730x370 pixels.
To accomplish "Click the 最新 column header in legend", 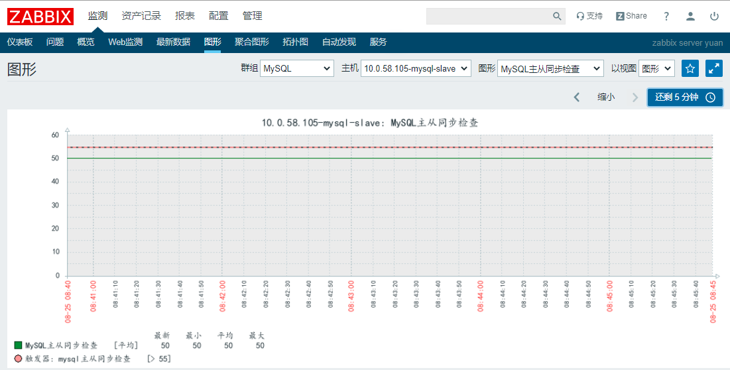I will point(162,335).
